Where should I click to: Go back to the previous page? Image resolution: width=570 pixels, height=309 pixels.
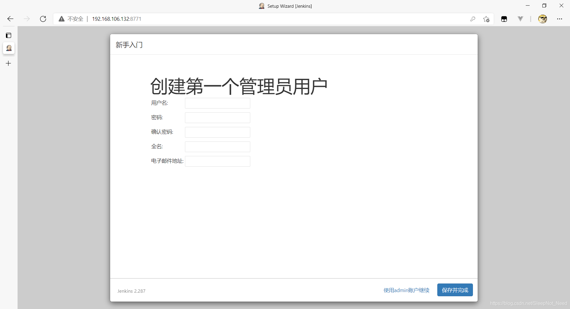pyautogui.click(x=10, y=19)
